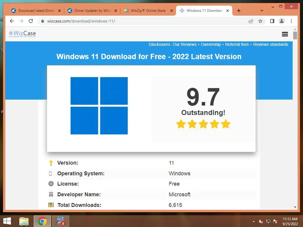303x227 pixels.
Task: Close the Download Latest Driver tab
Action: click(59, 11)
